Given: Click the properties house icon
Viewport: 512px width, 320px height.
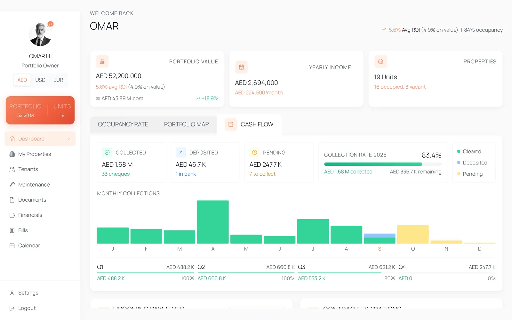Looking at the screenshot, I should [380, 61].
